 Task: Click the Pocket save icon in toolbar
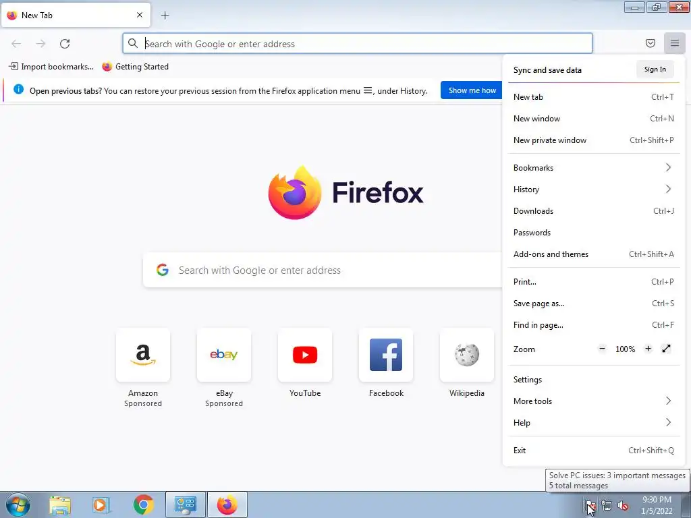tap(650, 43)
